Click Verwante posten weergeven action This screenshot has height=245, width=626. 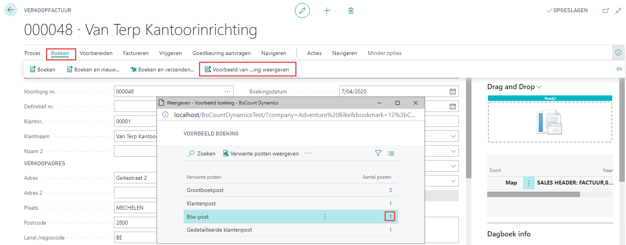pos(261,154)
